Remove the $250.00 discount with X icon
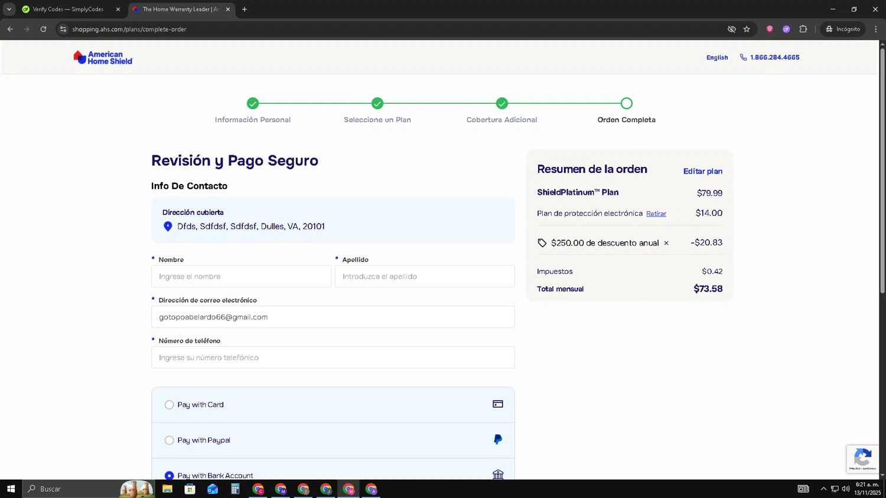The image size is (886, 498). pos(666,243)
